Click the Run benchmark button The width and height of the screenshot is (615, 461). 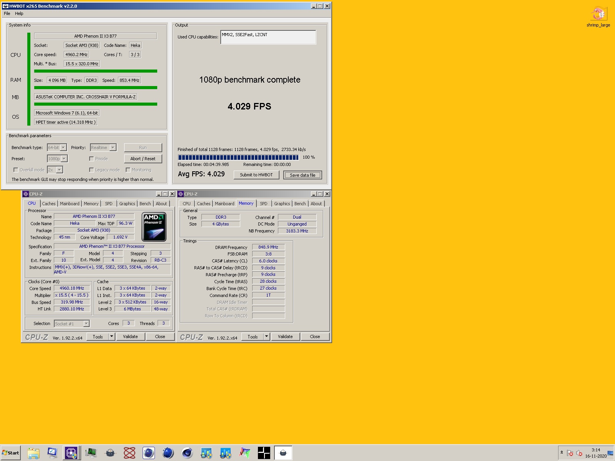[x=143, y=148]
